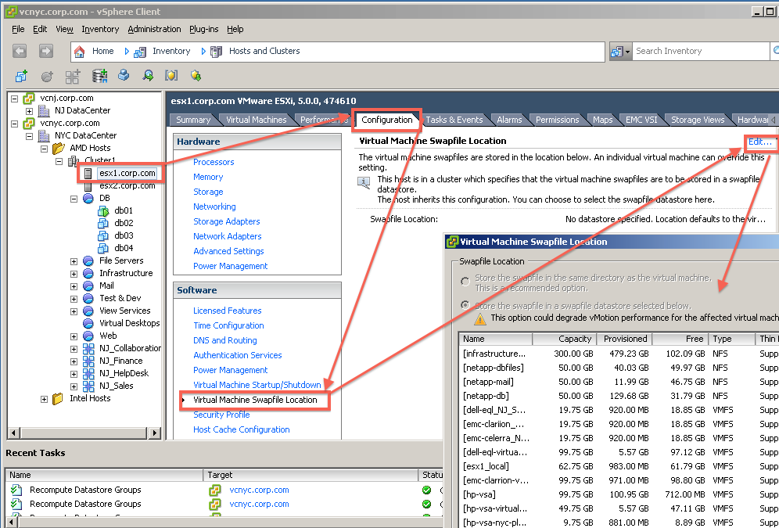Open the search type dropdown arrow
The height and width of the screenshot is (528, 779).
[x=627, y=52]
